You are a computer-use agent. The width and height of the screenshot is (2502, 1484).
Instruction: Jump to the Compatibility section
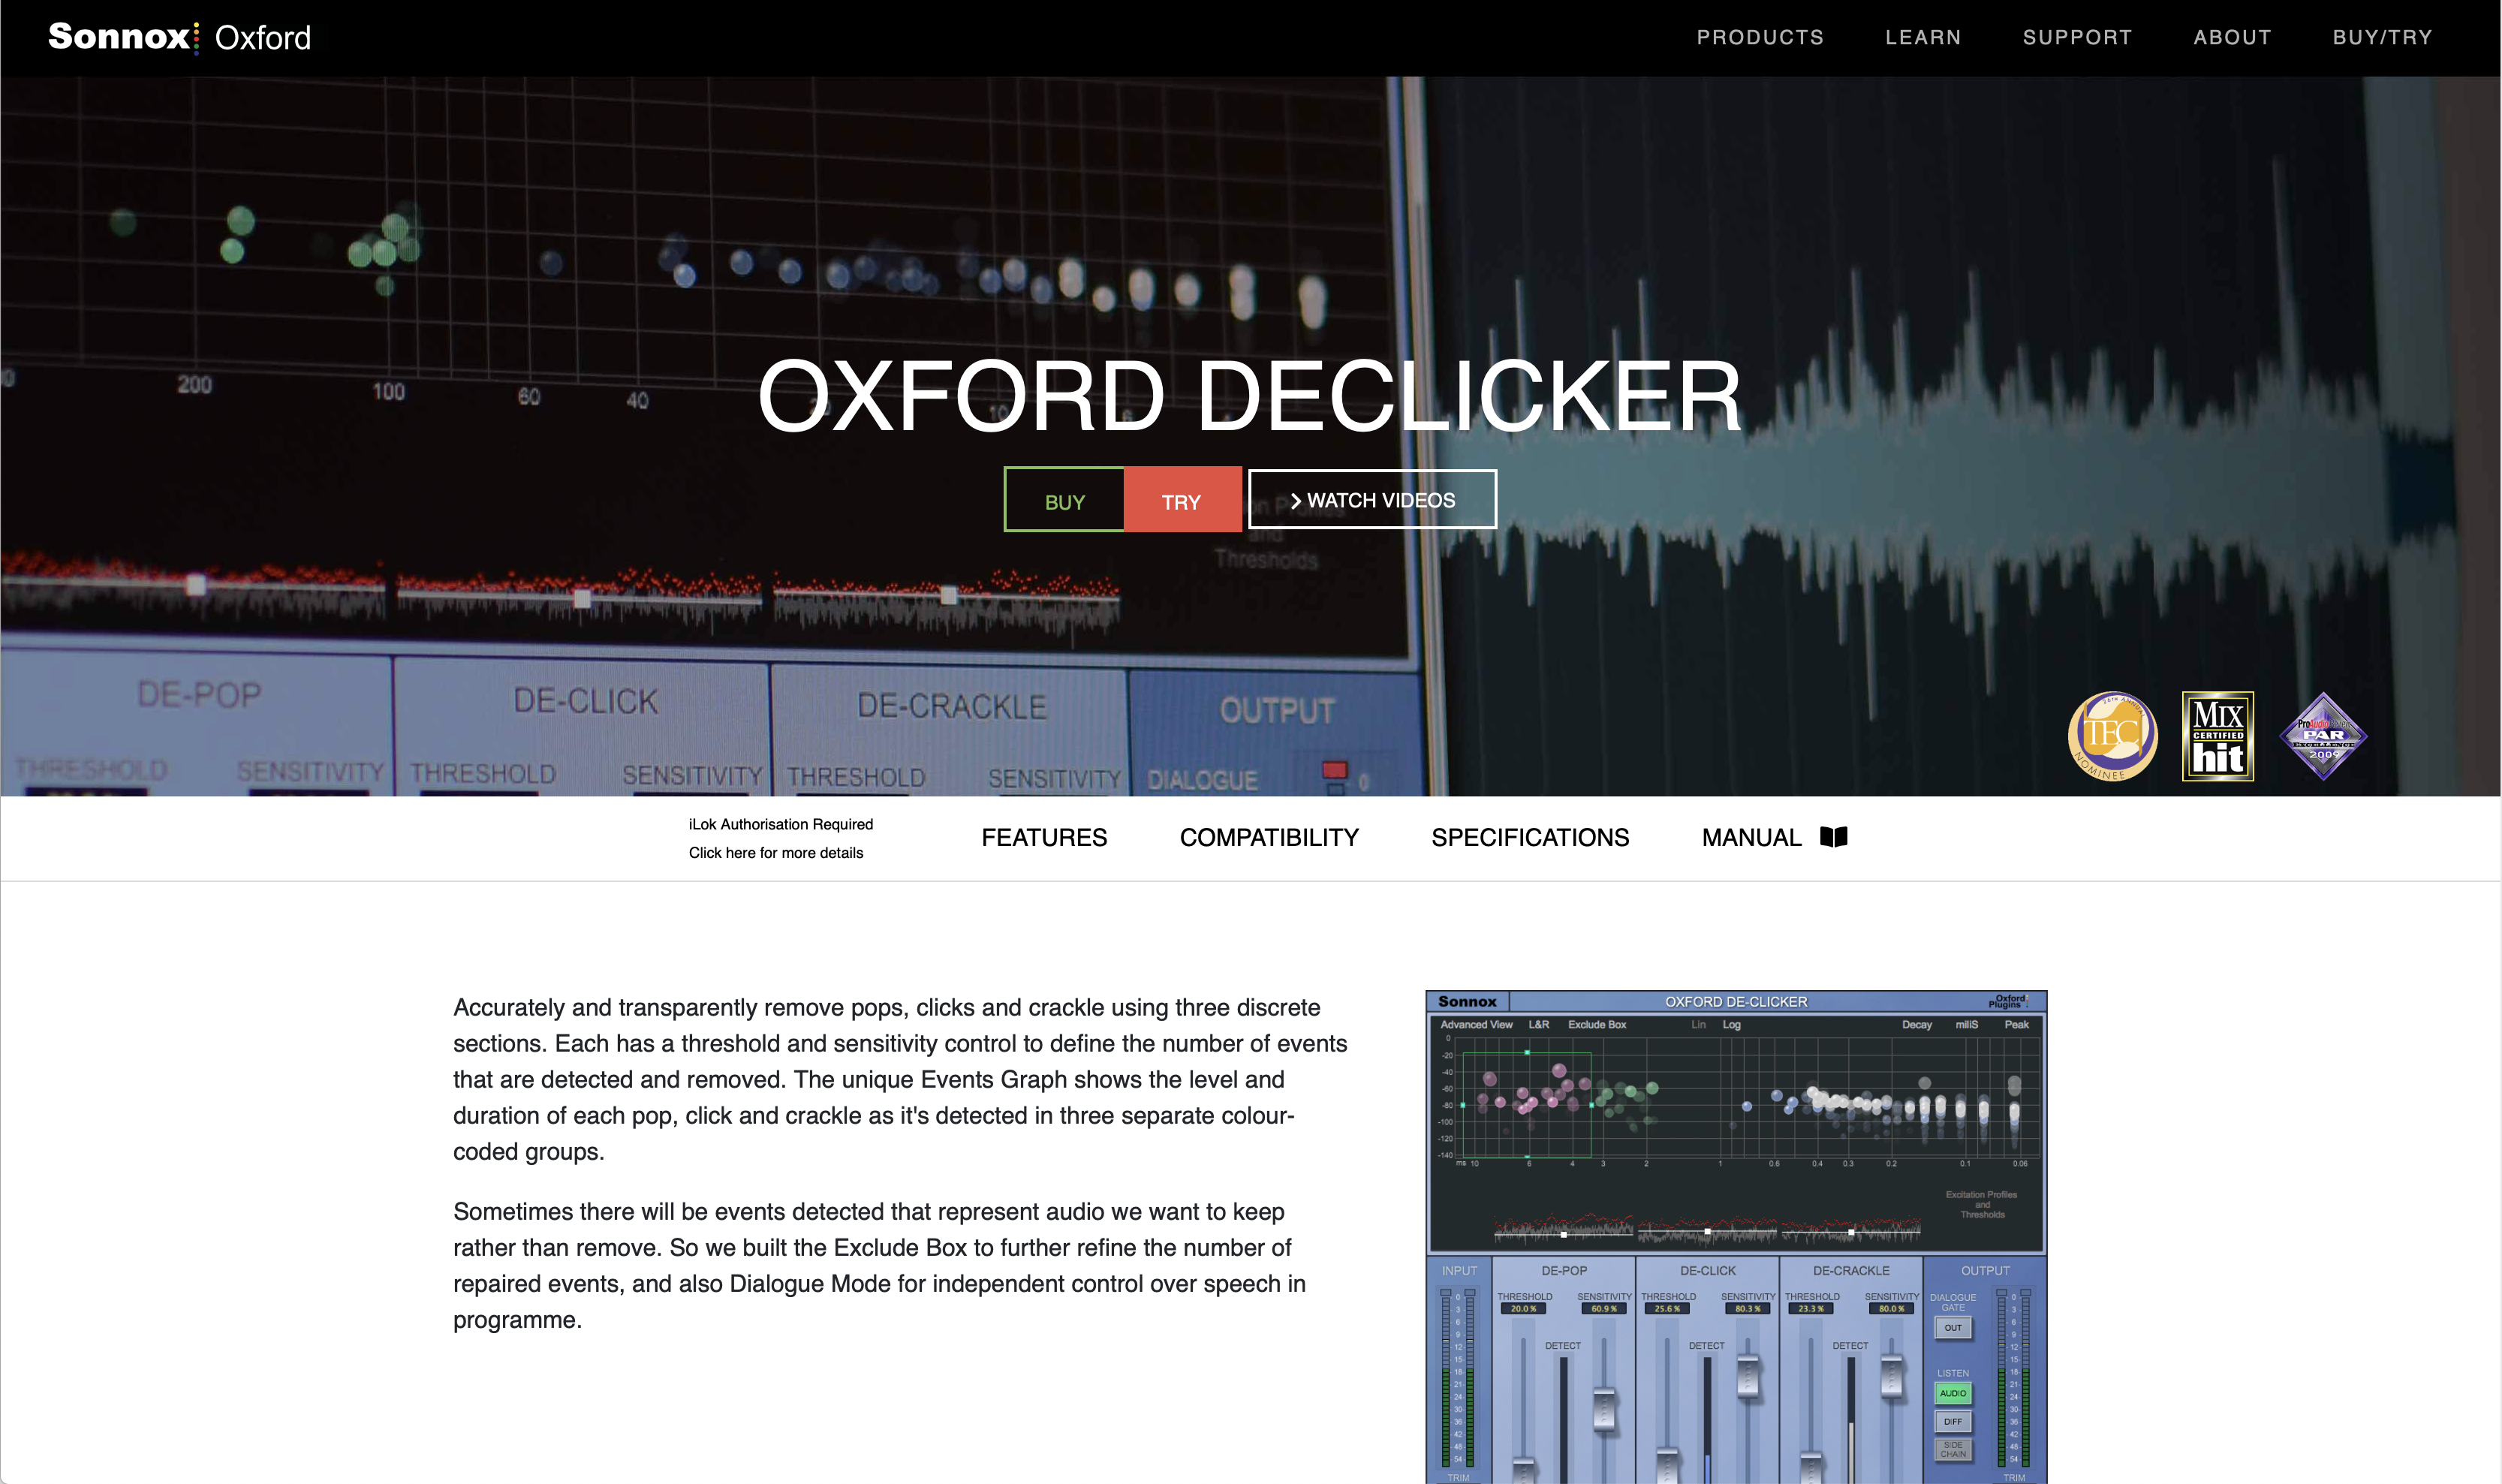coord(1269,837)
